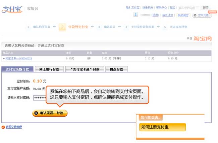Screen dimensions: 218x143
Task: Click the 1件 quantity cell
Action: (x=89, y=58)
